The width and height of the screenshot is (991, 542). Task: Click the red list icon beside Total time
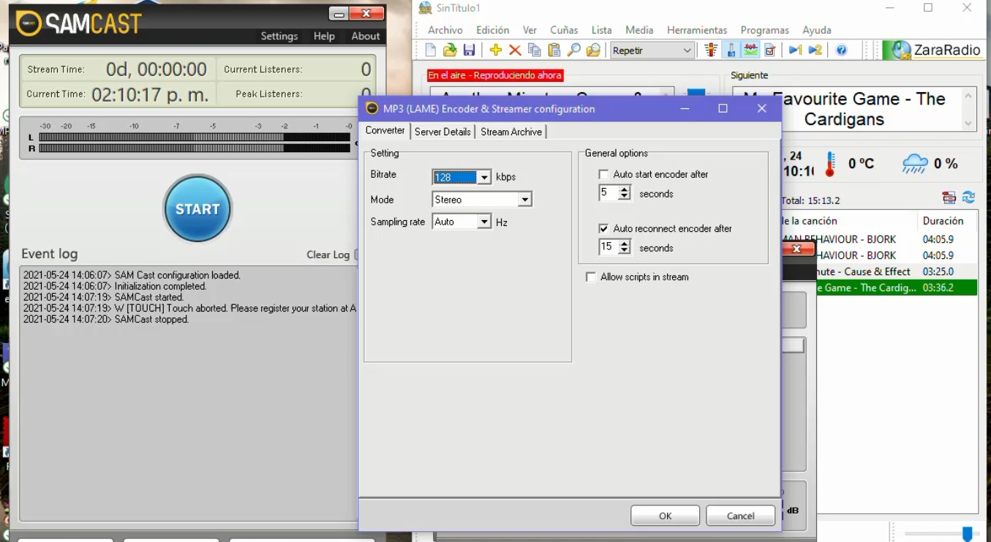(949, 197)
